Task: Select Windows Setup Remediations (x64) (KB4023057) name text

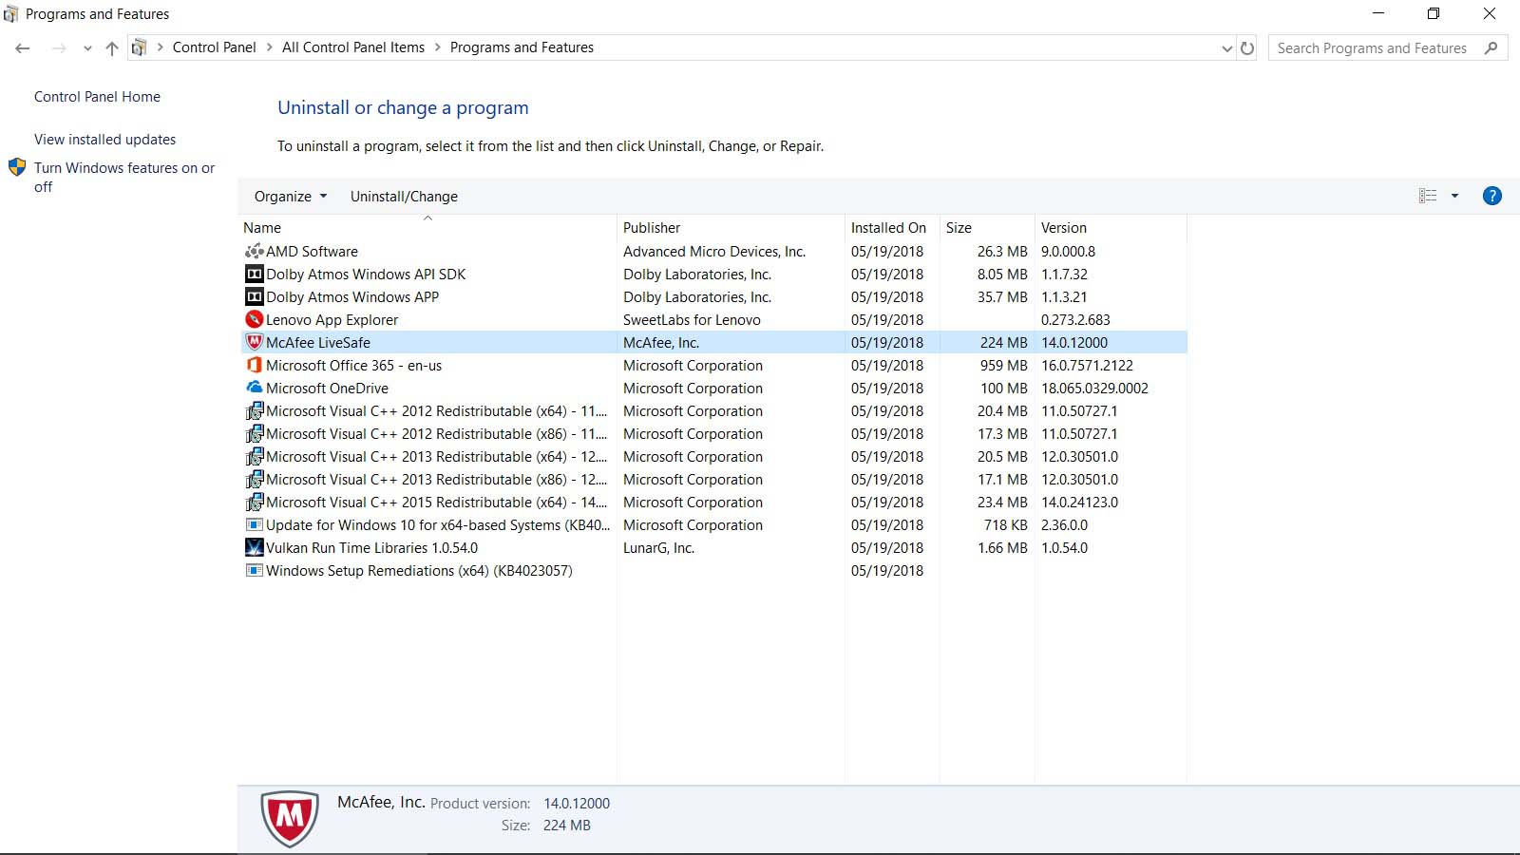Action: pyautogui.click(x=419, y=571)
